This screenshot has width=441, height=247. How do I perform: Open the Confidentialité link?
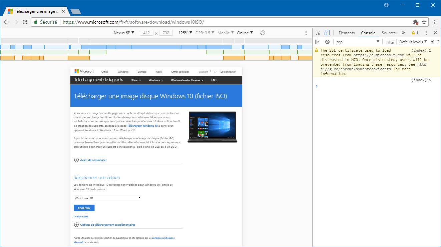81,217
